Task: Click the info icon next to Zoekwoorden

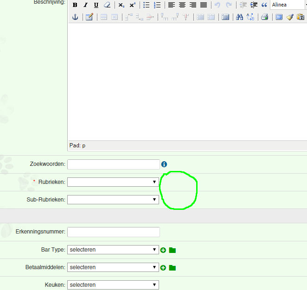Action: pos(164,164)
